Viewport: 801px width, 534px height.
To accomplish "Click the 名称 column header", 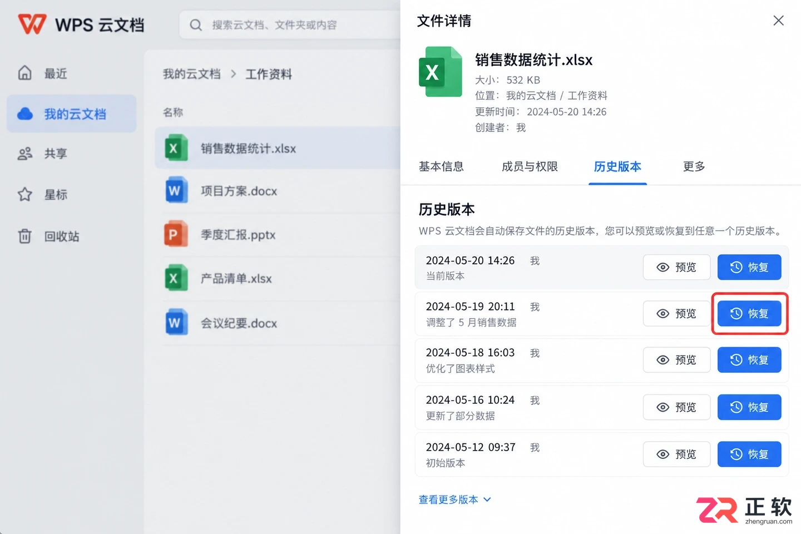I will pyautogui.click(x=173, y=112).
